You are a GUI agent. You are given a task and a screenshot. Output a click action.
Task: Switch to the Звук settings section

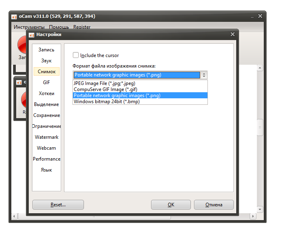click(46, 61)
